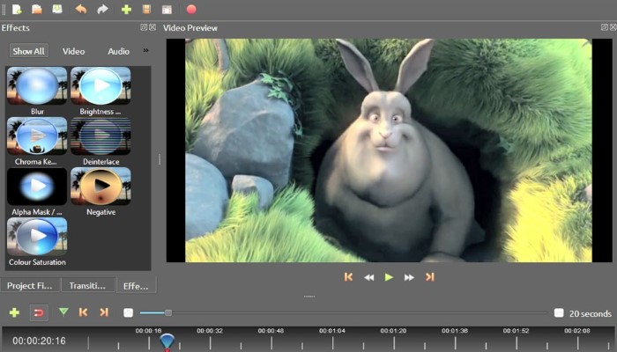Float the Effects panel using undock icon
The image size is (617, 352).
tap(144, 27)
